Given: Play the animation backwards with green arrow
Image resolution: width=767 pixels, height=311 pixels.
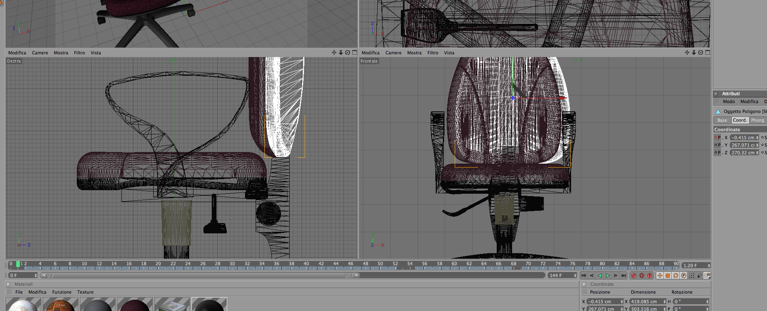Looking at the screenshot, I should click(x=600, y=275).
